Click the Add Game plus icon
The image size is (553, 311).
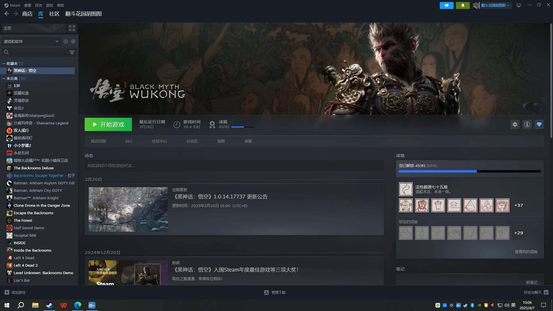pos(7,292)
